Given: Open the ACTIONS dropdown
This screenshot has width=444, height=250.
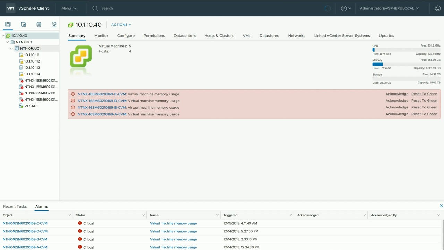Looking at the screenshot, I should pos(121,25).
